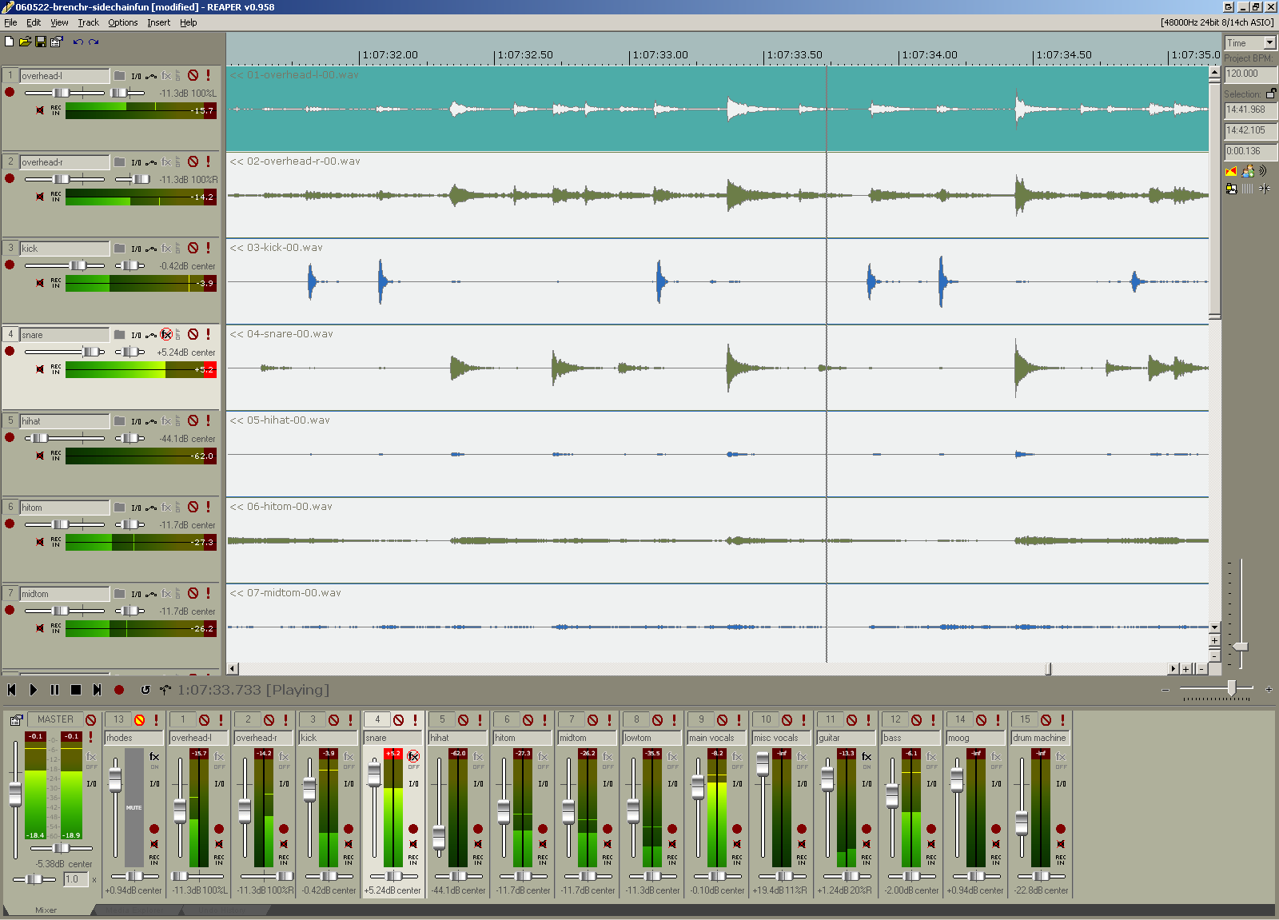This screenshot has height=920, width=1279.
Task: Mute the snare track
Action: pyautogui.click(x=193, y=334)
